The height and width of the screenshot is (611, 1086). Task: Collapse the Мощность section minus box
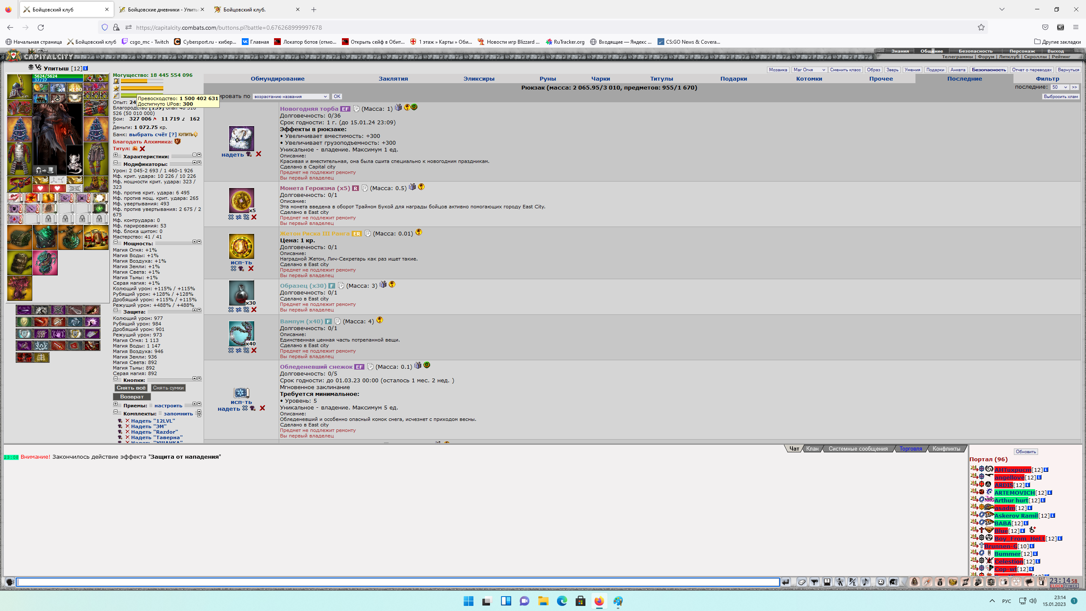point(115,242)
